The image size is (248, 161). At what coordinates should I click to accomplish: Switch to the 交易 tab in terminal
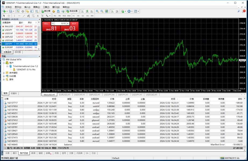tap(8, 153)
